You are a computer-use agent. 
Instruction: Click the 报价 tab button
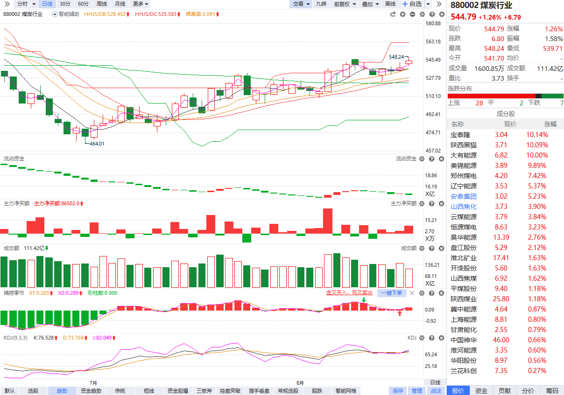(458, 391)
